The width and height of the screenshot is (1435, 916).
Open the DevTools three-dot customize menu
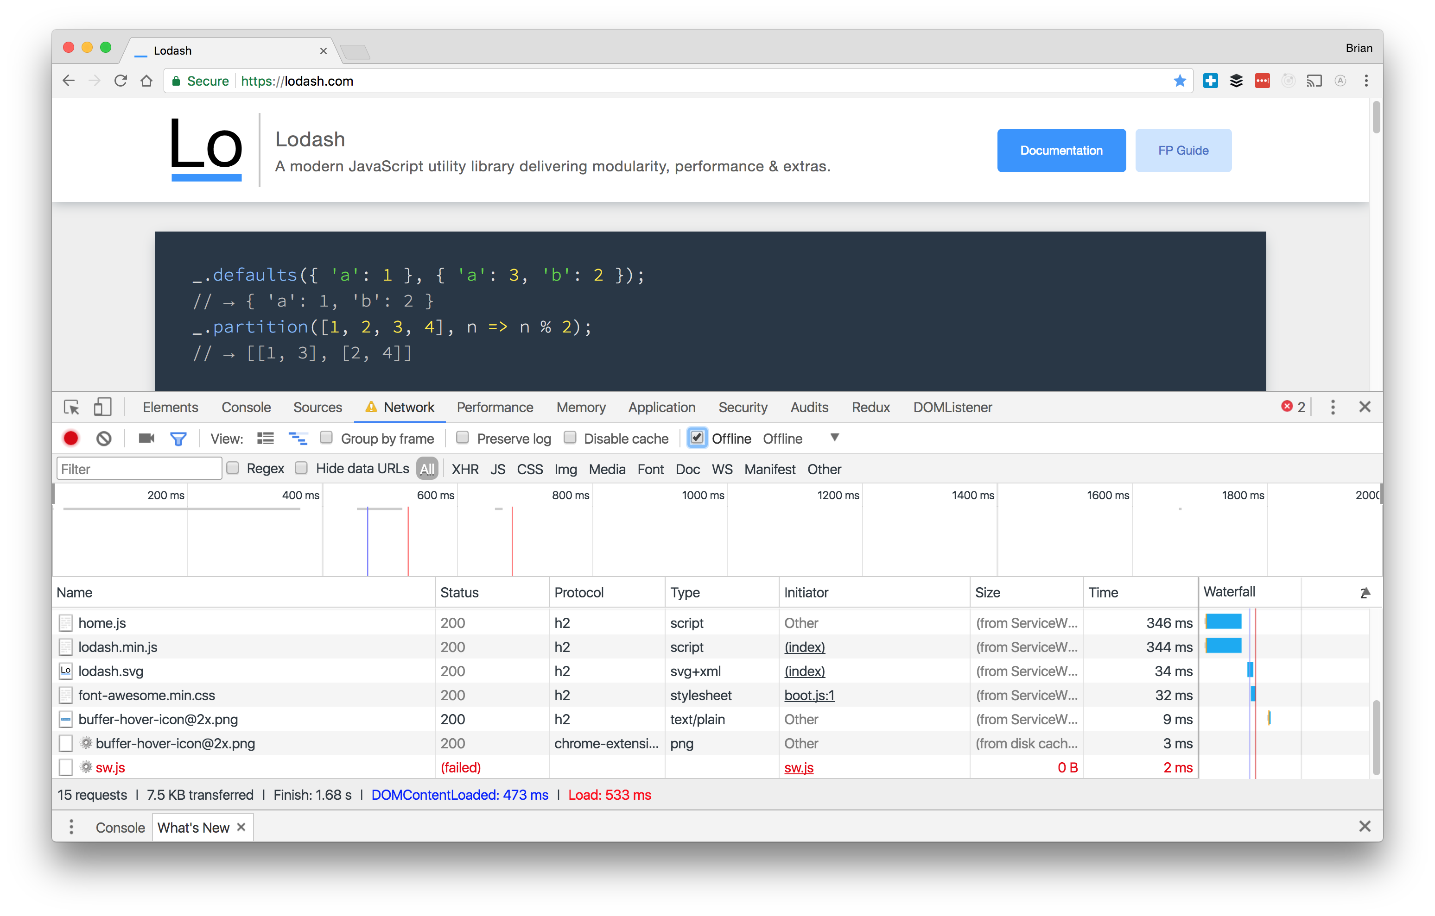click(1333, 408)
